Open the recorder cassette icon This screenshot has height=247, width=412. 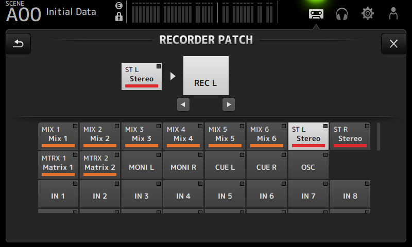316,13
